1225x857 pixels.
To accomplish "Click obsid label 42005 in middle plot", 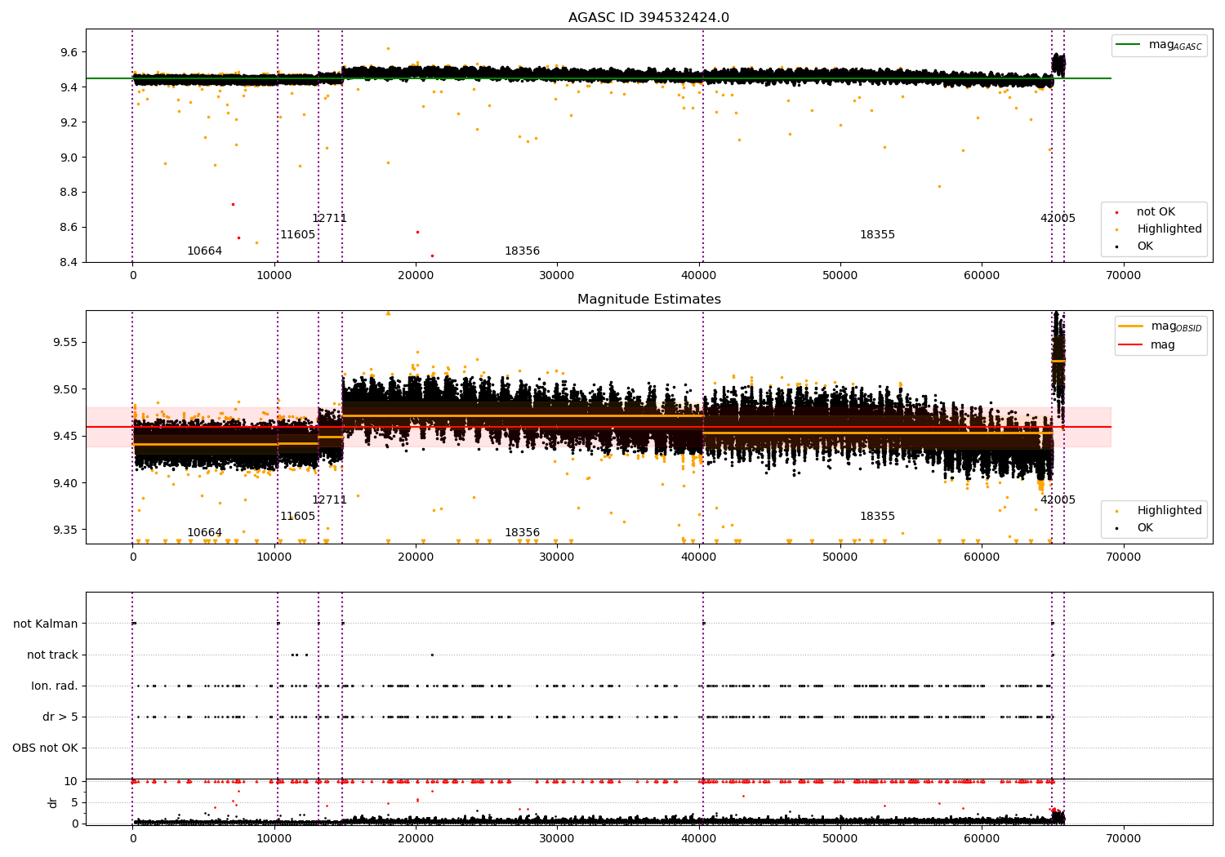I will 1058,500.
